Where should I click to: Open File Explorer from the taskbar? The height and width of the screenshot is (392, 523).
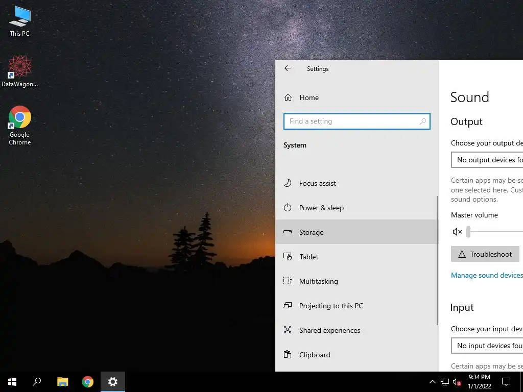[62, 382]
